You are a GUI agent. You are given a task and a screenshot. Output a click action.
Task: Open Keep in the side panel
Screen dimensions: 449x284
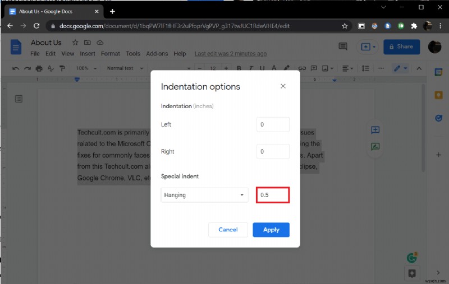(x=438, y=95)
